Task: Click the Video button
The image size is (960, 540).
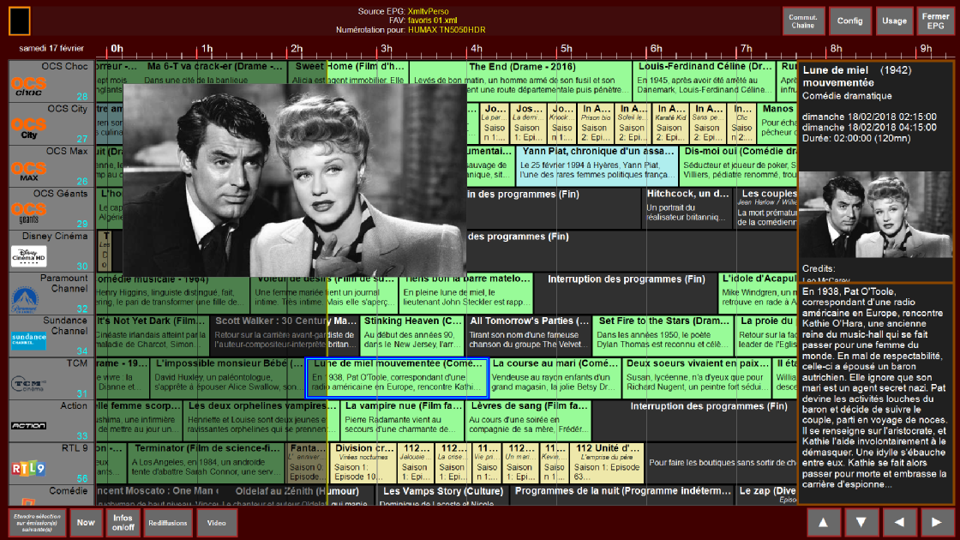Action: coord(217,522)
